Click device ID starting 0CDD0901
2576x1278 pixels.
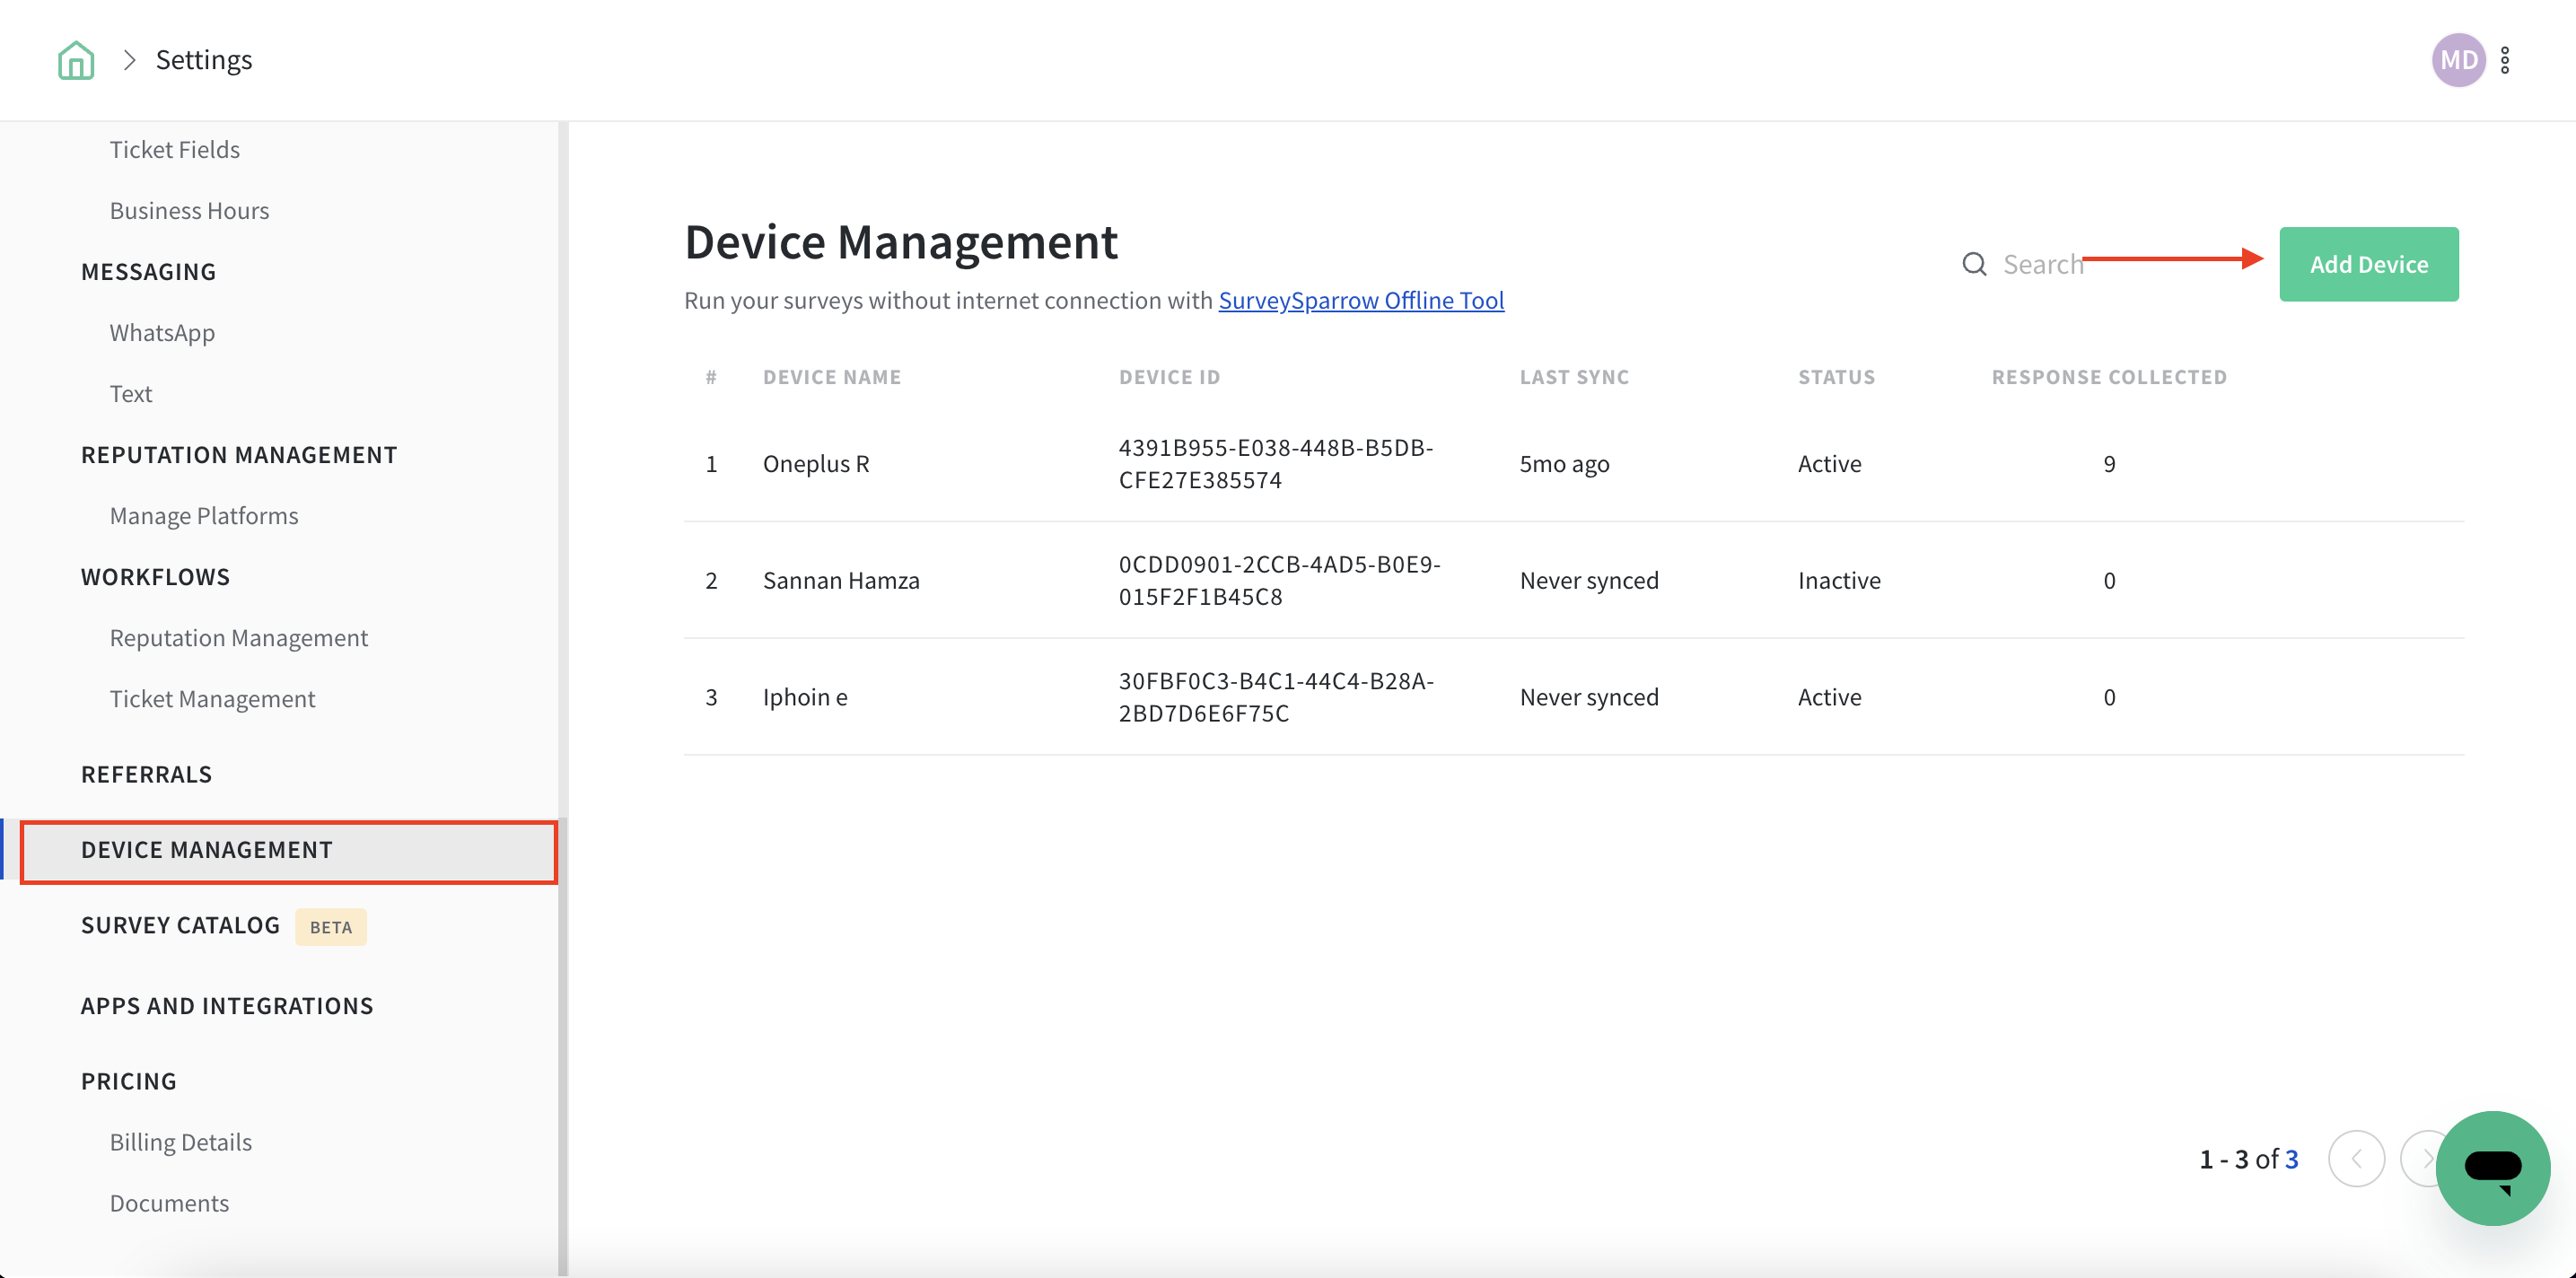point(1279,580)
